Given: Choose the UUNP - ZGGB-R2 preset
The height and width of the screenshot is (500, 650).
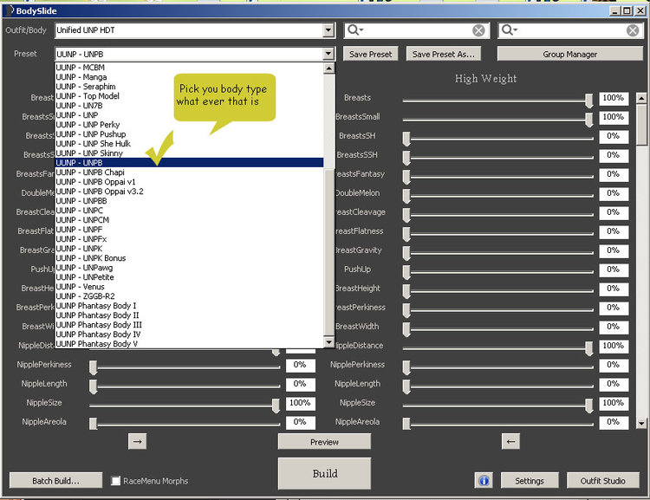Looking at the screenshot, I should click(x=189, y=296).
